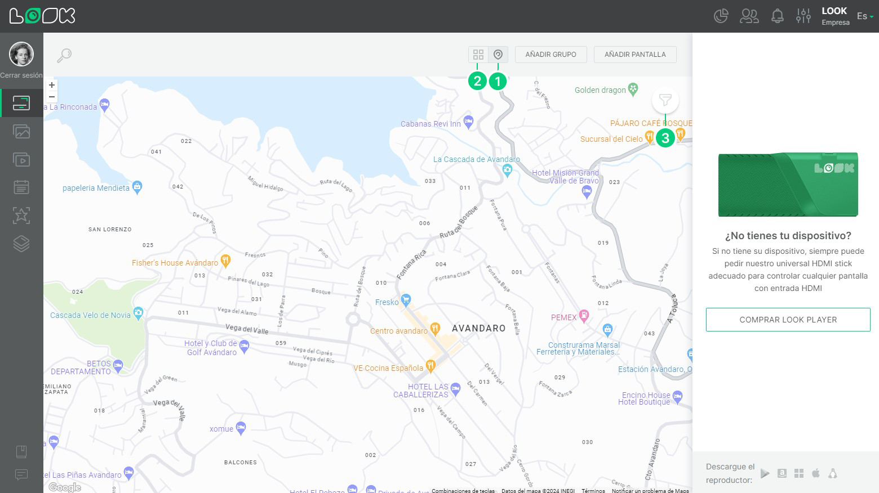Image resolution: width=879 pixels, height=493 pixels.
Task: Select HOTEL LAS CABALLERIZAS marker
Action: 455,388
